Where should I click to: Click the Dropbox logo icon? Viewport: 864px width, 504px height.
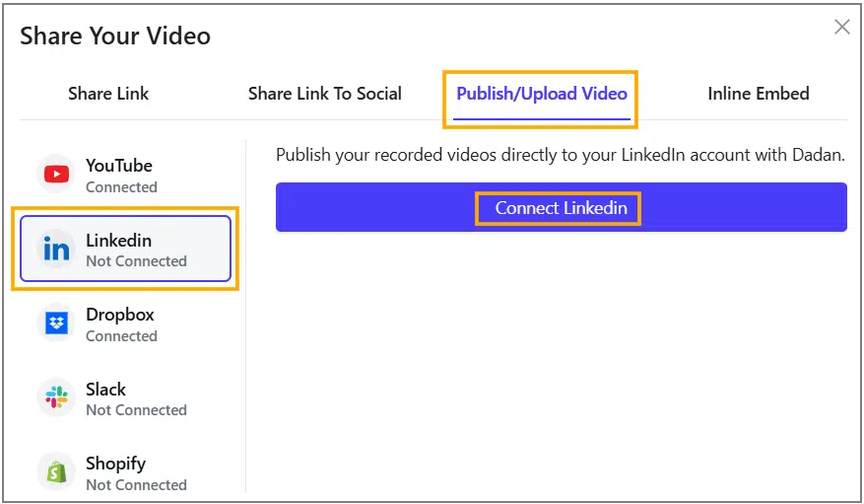click(56, 324)
